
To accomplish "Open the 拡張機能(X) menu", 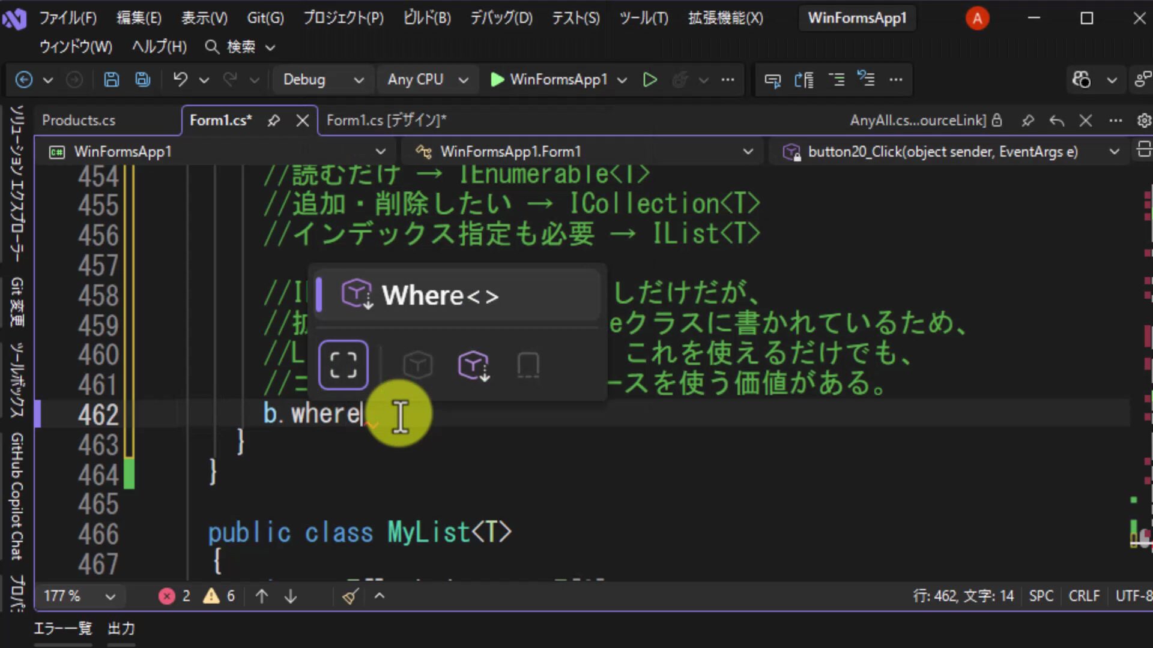I will [x=725, y=18].
